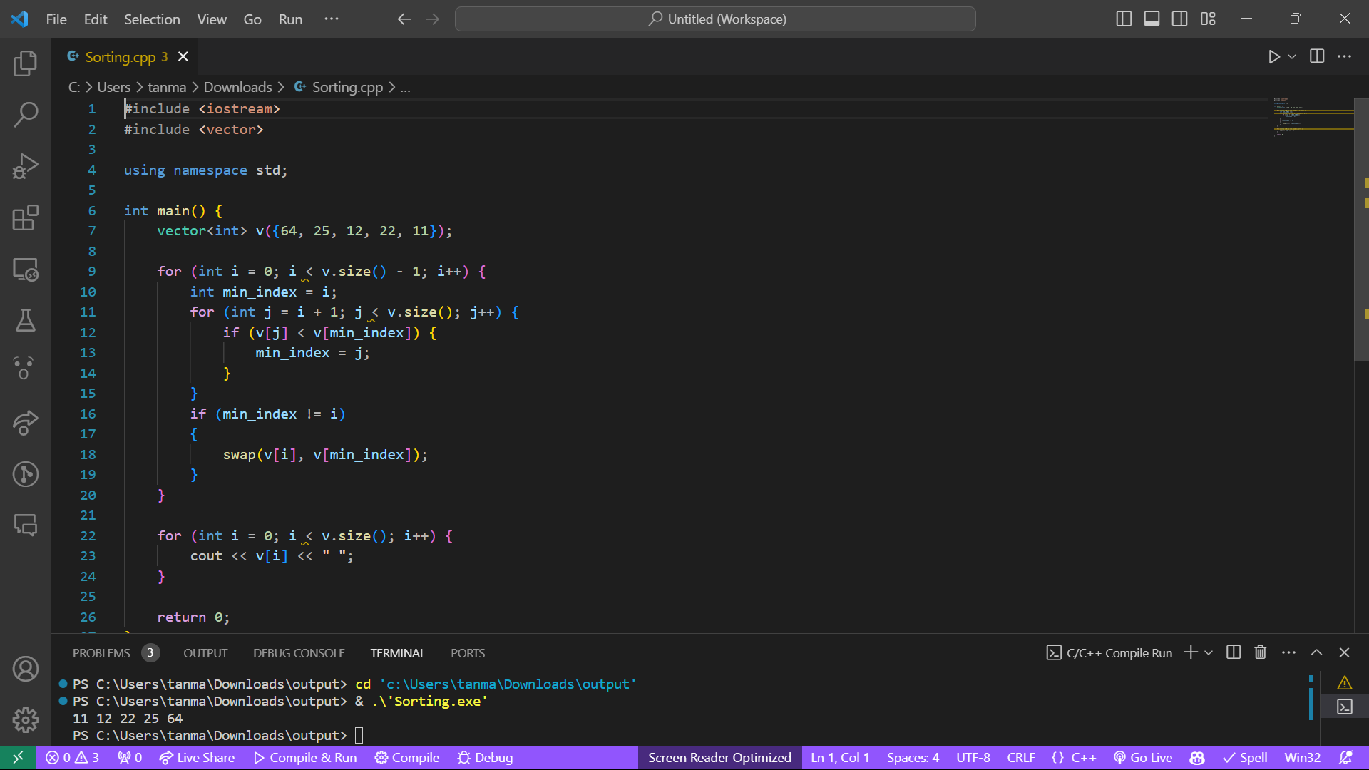Open the Extensions view
This screenshot has width=1369, height=770.
tap(26, 217)
